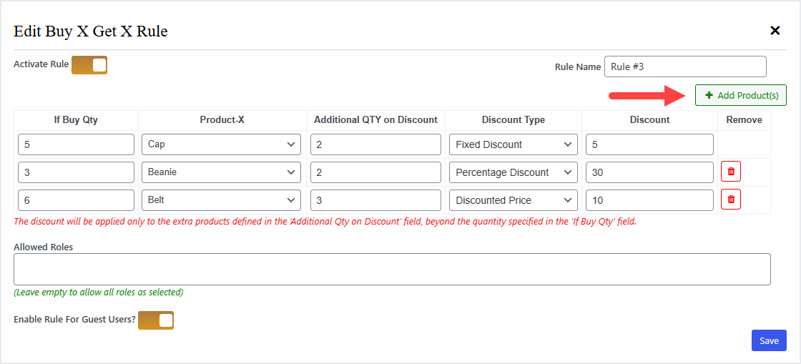This screenshot has width=801, height=364.
Task: Open the Cap product dropdown
Action: click(x=220, y=144)
